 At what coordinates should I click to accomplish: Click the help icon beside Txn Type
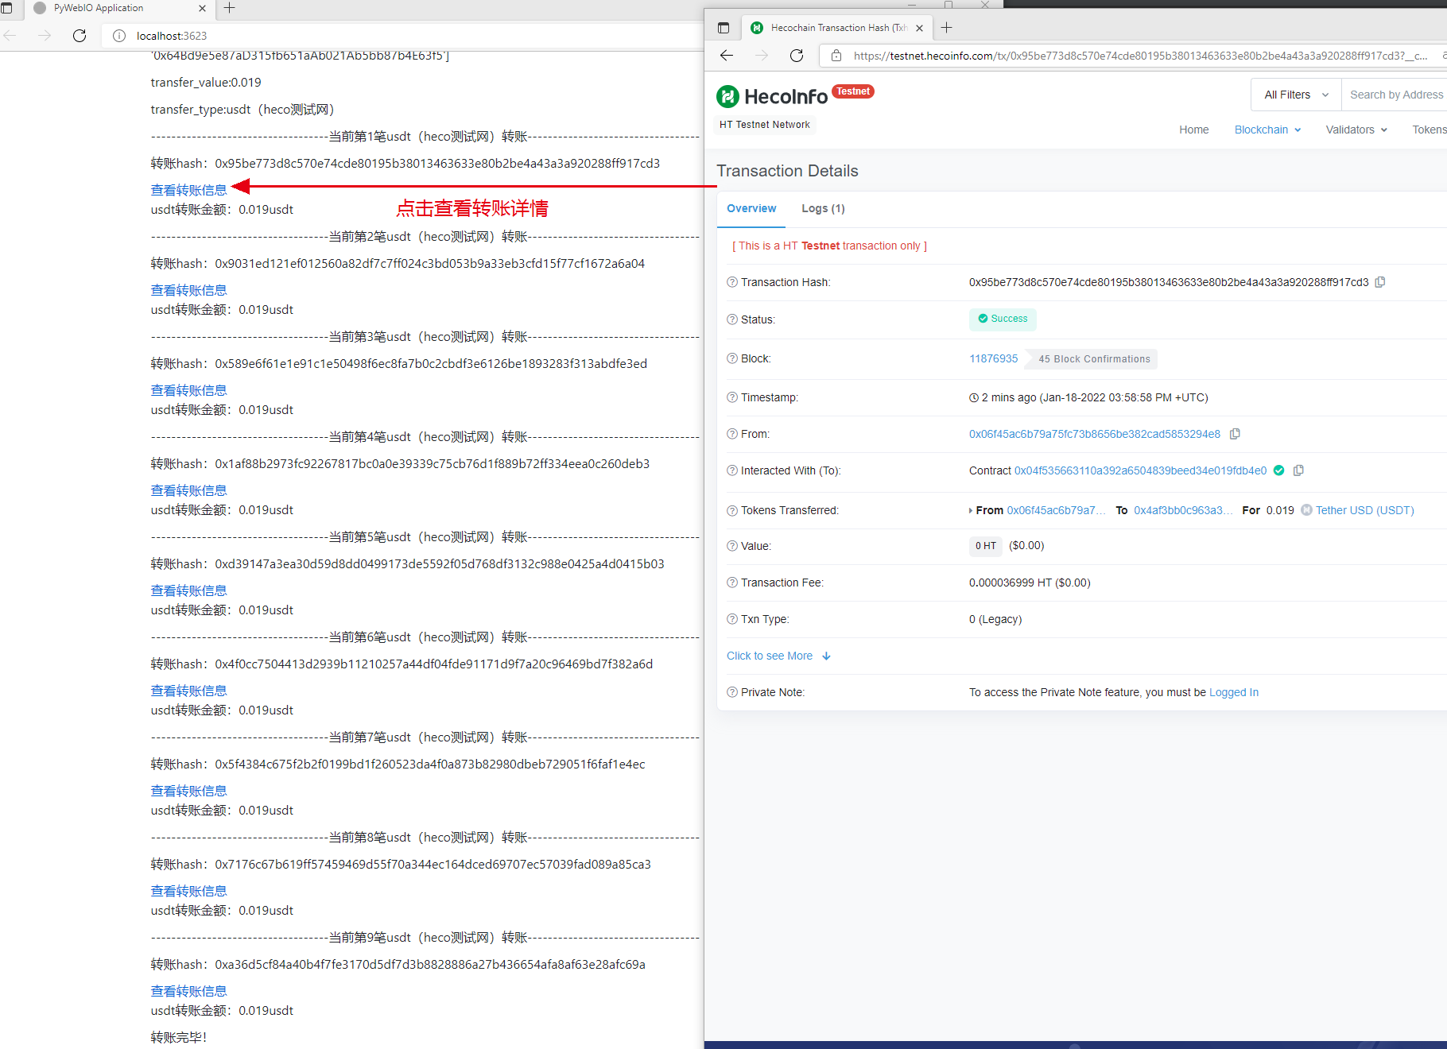pos(731,619)
